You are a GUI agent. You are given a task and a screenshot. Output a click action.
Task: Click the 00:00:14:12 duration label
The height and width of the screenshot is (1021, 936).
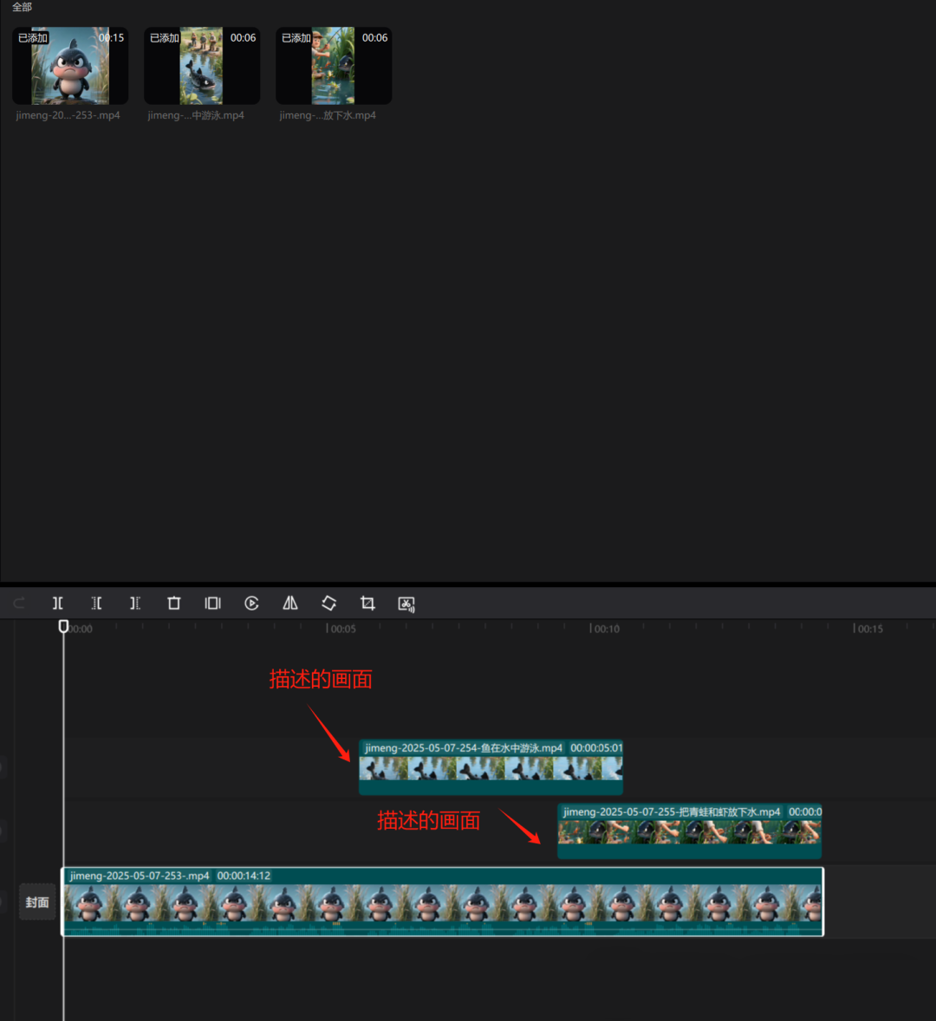click(244, 876)
